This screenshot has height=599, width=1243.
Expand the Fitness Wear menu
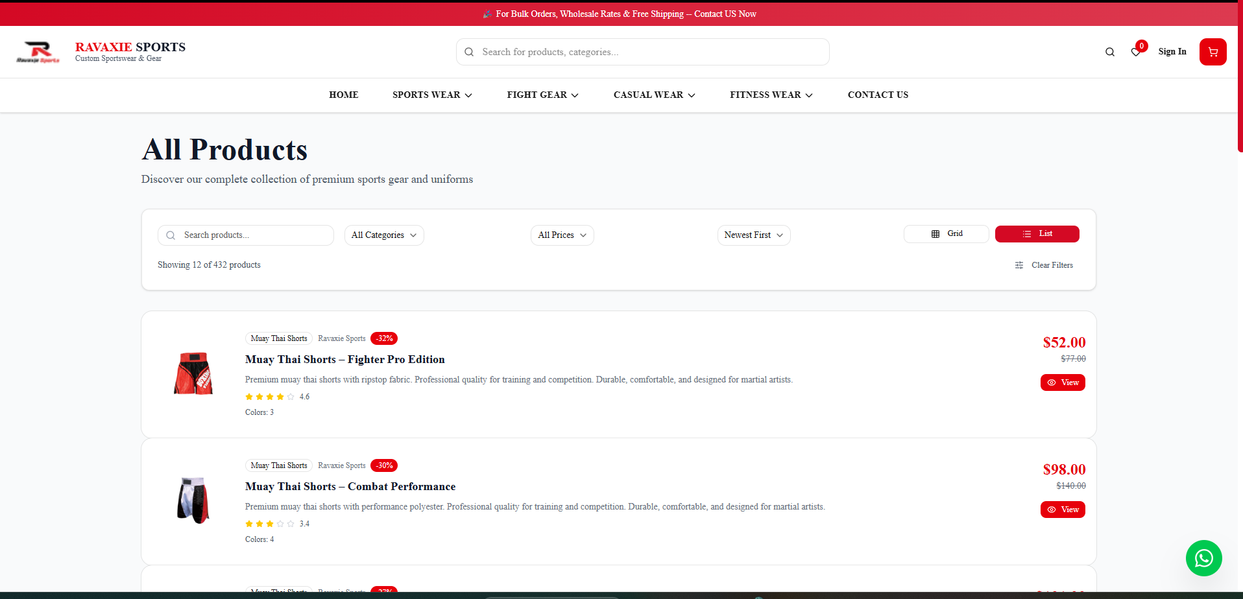(x=771, y=95)
